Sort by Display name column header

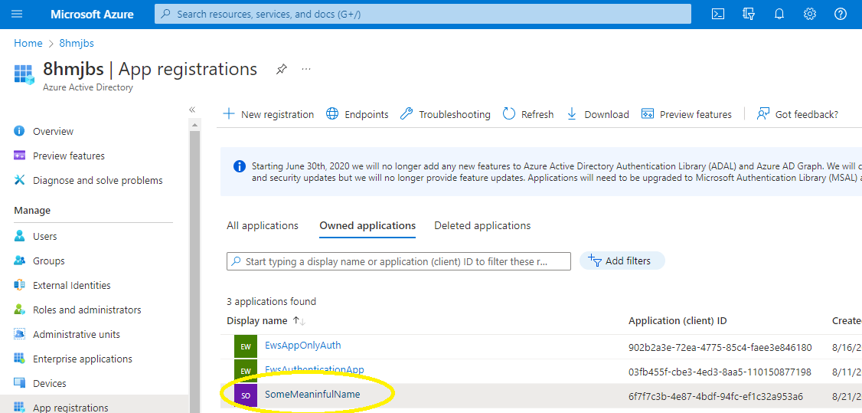[256, 320]
